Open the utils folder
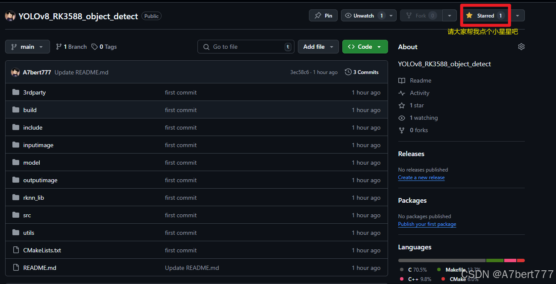The height and width of the screenshot is (284, 556). pyautogui.click(x=29, y=233)
